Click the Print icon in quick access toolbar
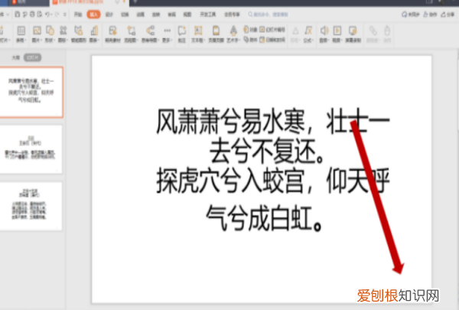Viewport: 459px width, 310px height. pos(32,14)
